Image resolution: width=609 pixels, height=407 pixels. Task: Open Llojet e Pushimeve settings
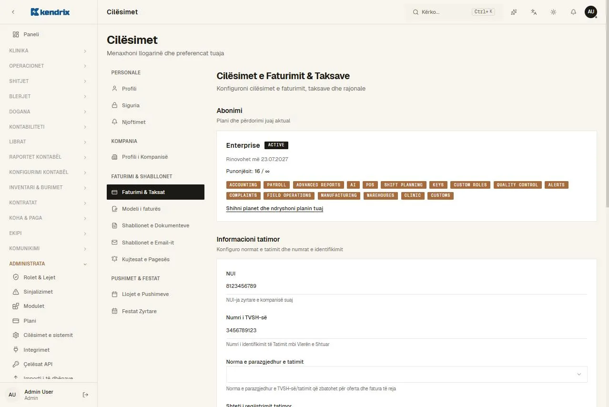point(155,294)
